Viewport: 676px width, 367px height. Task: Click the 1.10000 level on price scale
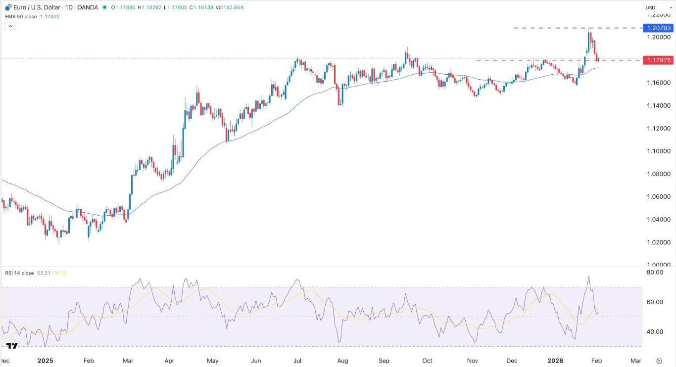point(657,151)
